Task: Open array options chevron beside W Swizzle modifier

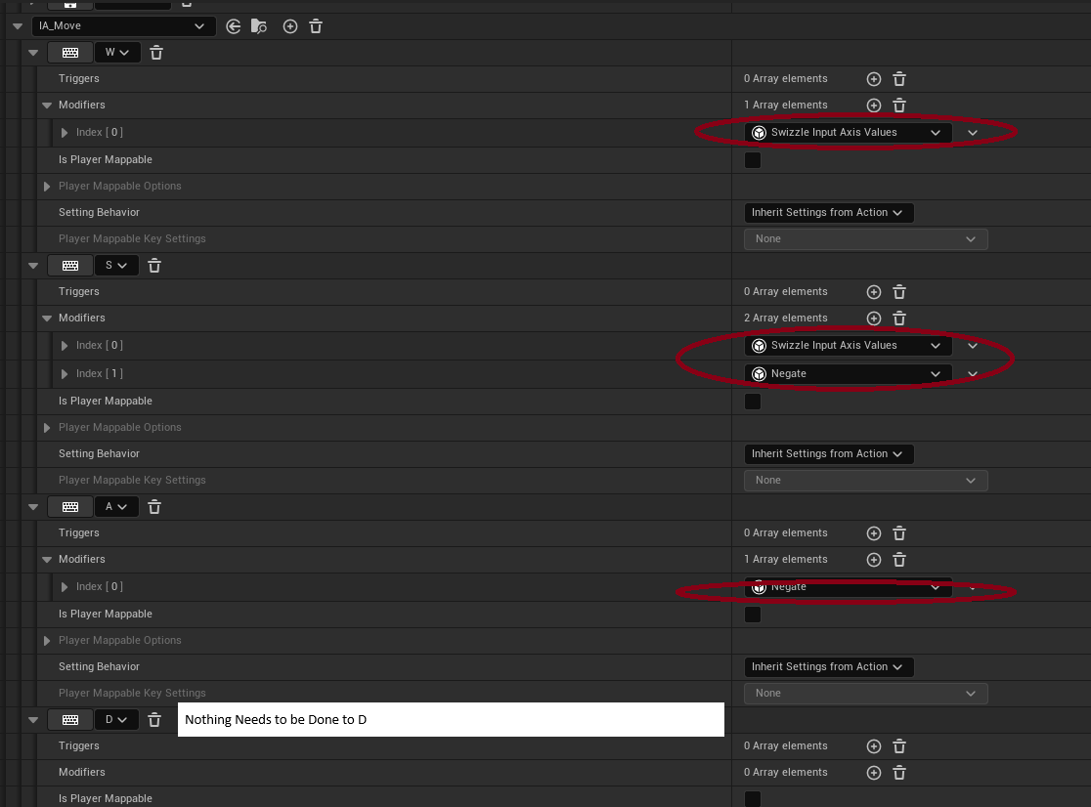Action: click(x=973, y=133)
